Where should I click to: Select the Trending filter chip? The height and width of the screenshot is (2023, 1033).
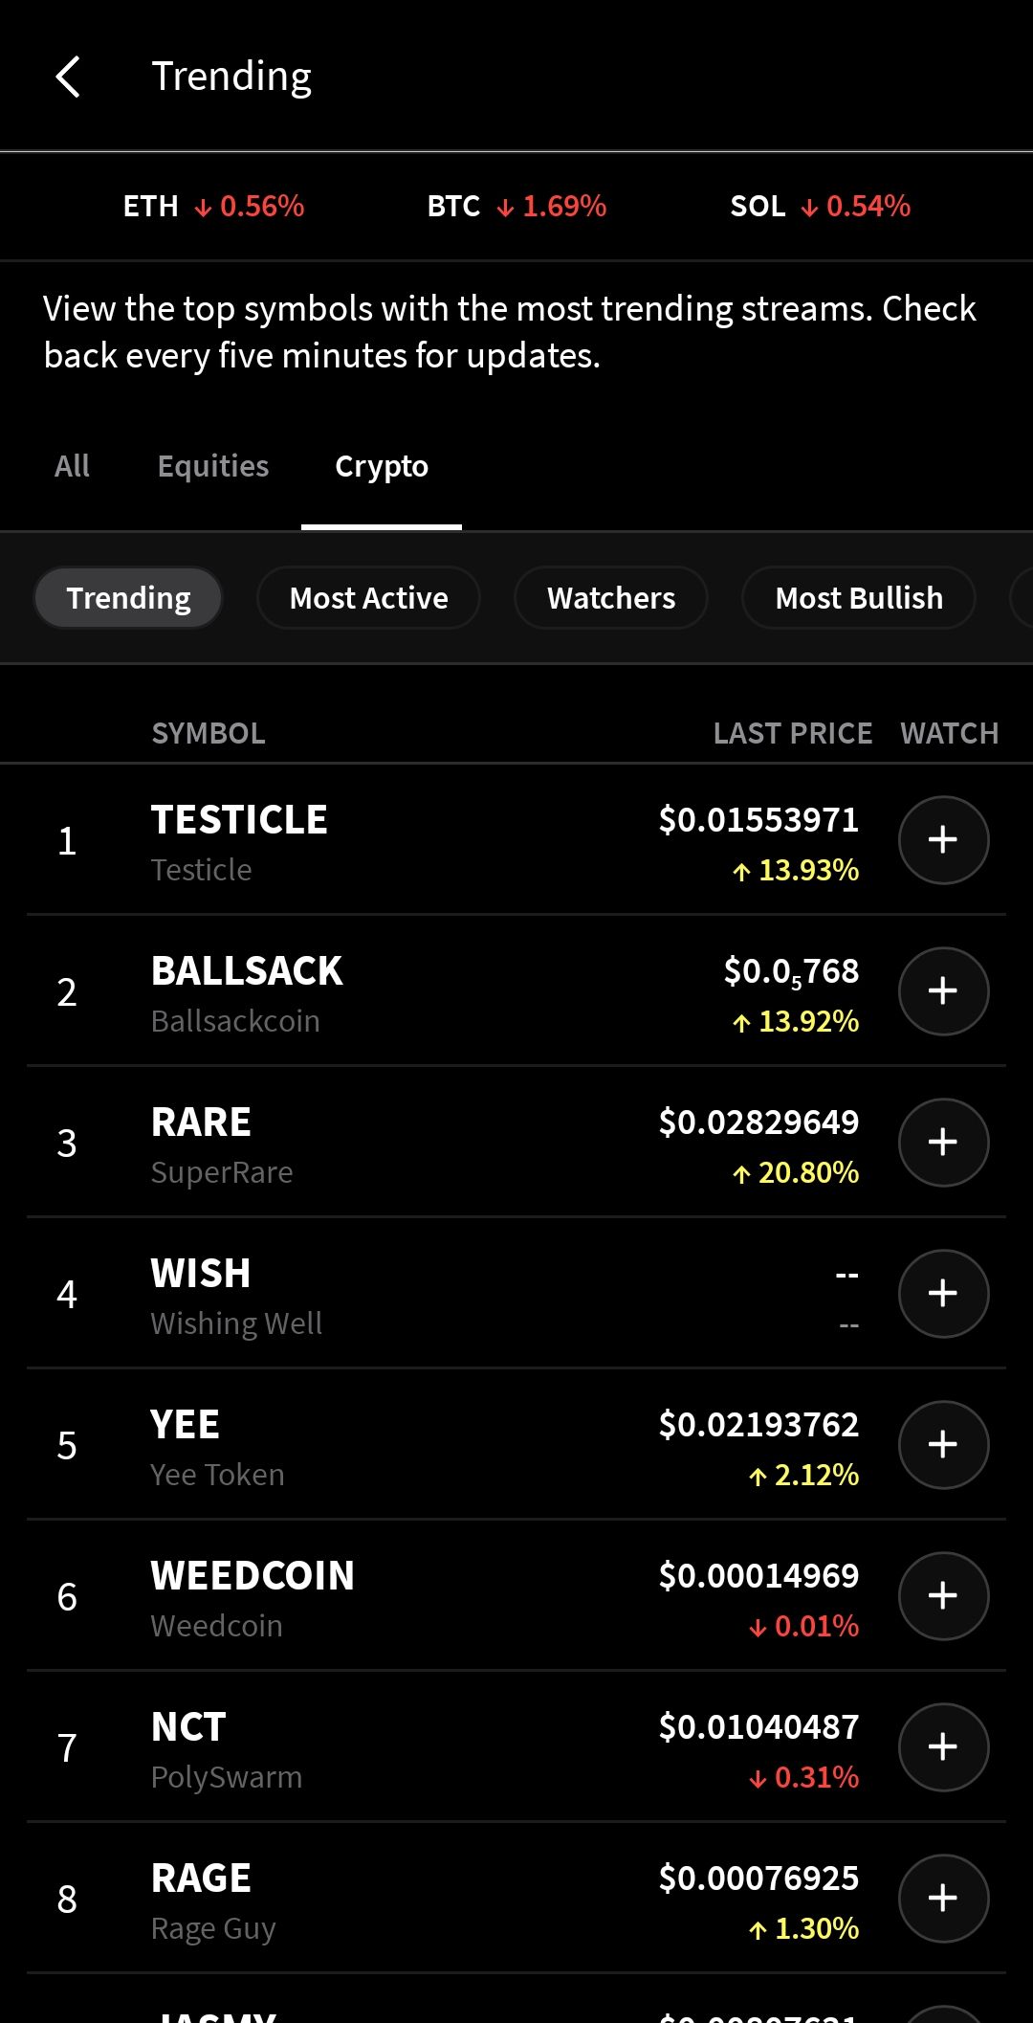tap(128, 598)
